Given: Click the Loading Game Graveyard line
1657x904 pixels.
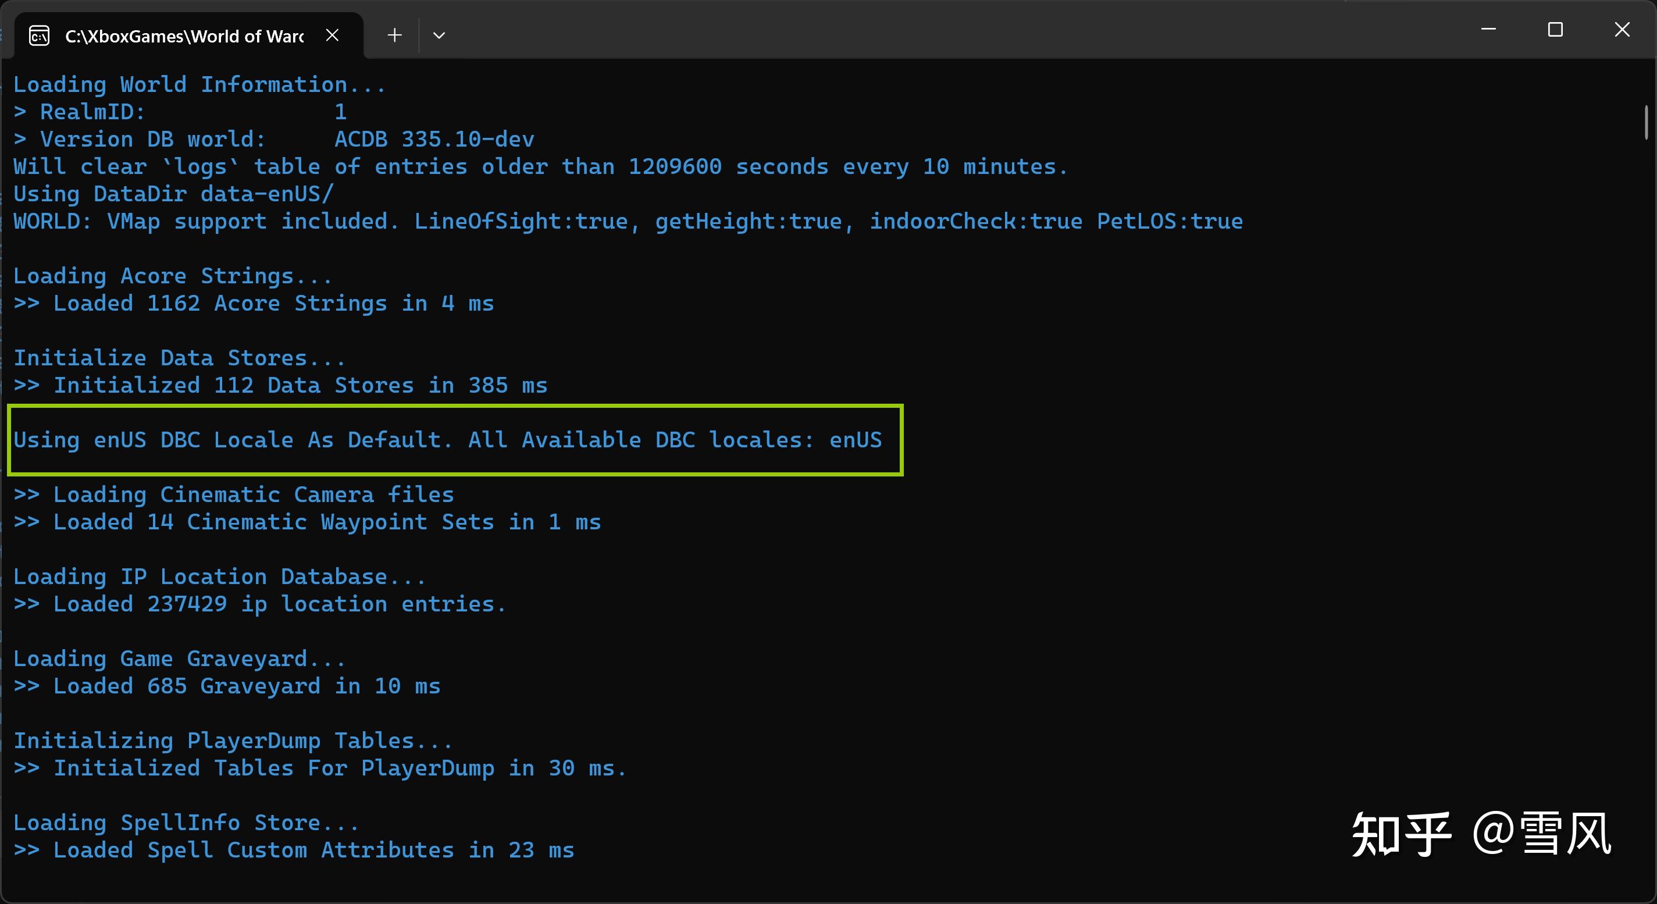Looking at the screenshot, I should [x=180, y=659].
